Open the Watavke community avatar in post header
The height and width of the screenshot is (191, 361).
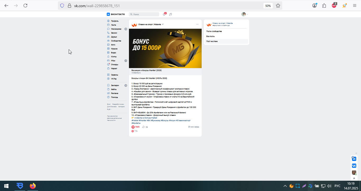(134, 25)
